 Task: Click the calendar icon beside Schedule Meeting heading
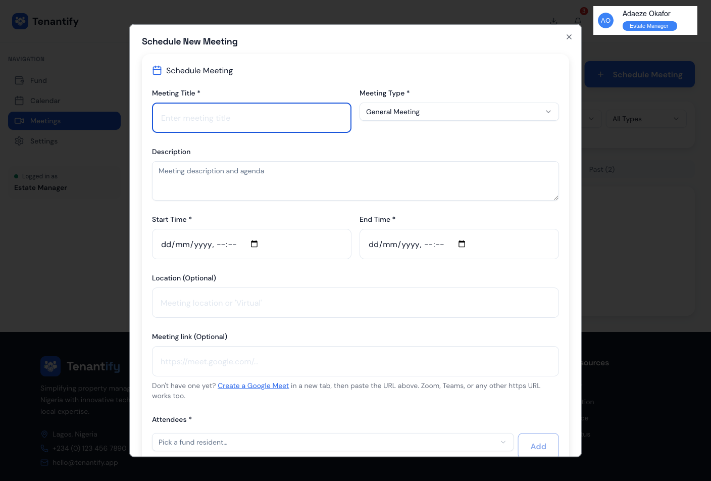(x=157, y=70)
